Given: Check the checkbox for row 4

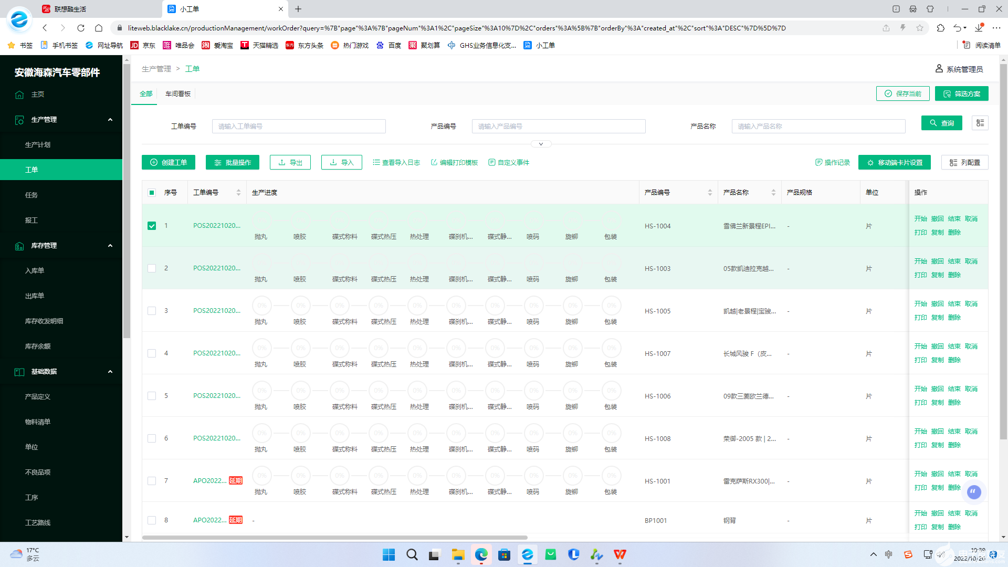Looking at the screenshot, I should pyautogui.click(x=152, y=353).
